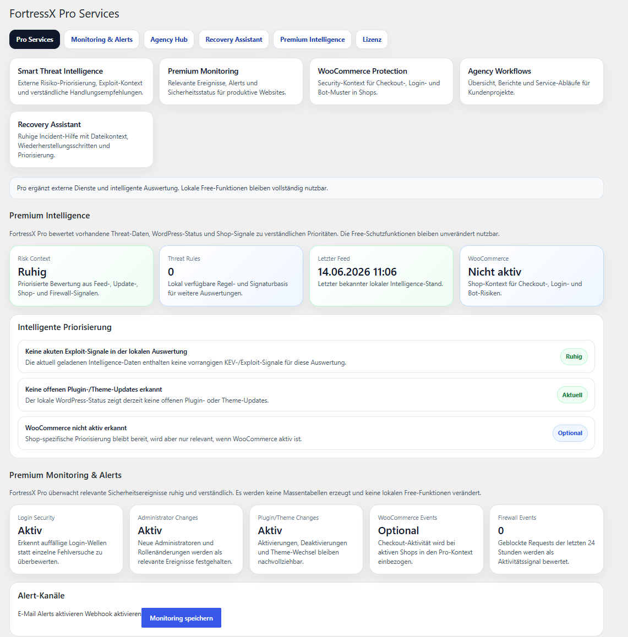Click the Agency Workflows card
628x637 pixels.
(532, 81)
